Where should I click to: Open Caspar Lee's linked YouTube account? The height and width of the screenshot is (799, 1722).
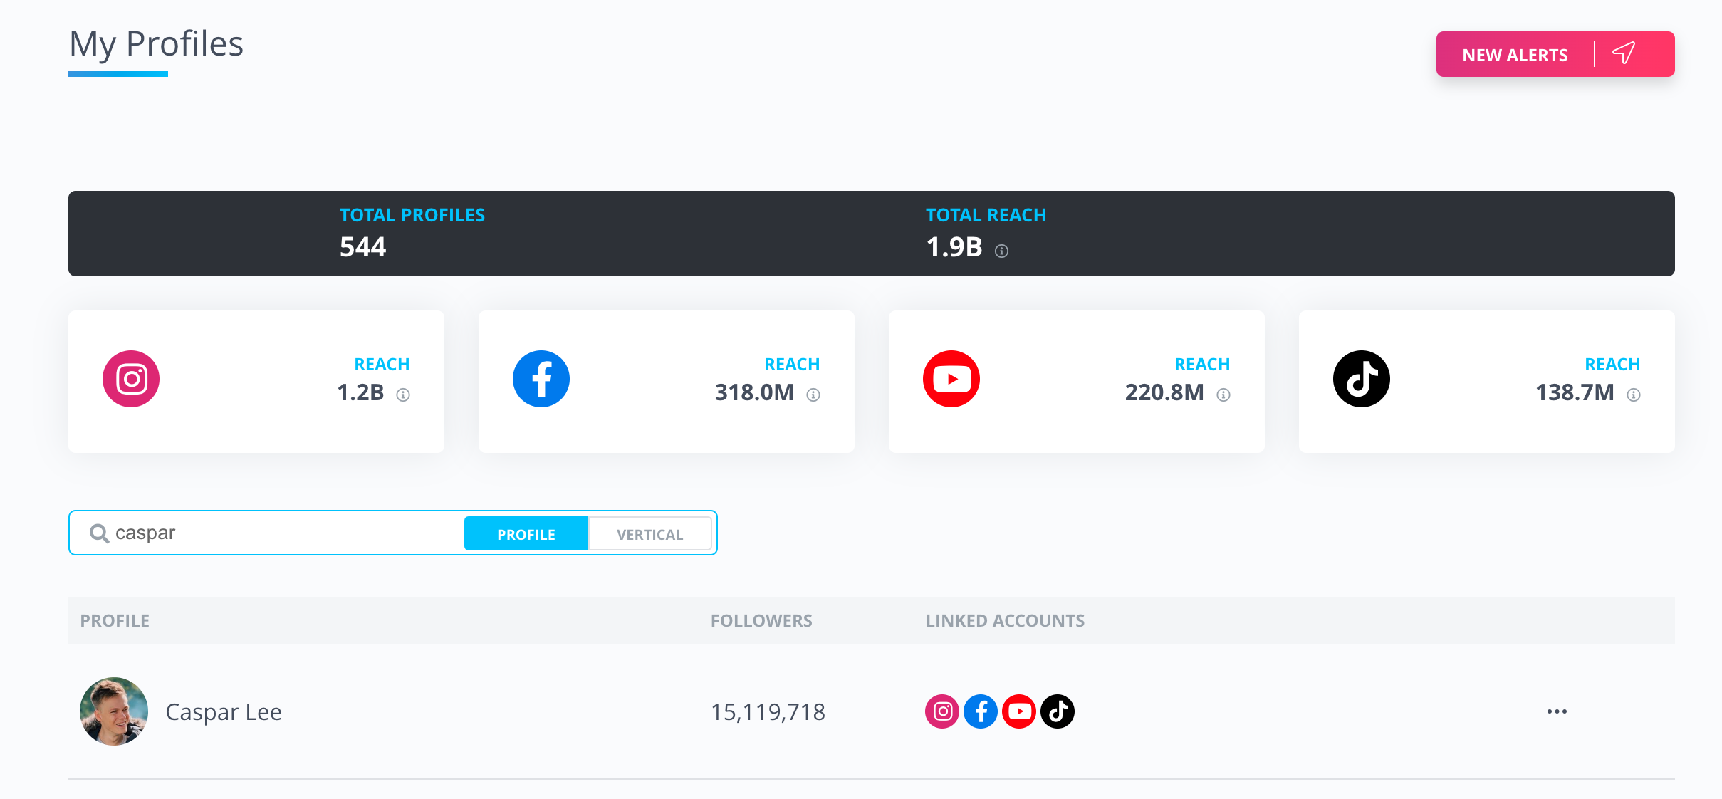pyautogui.click(x=1019, y=711)
